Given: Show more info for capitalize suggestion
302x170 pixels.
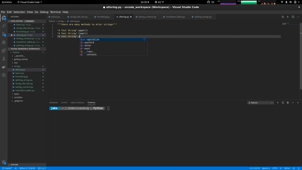Looking at the screenshot, I should point(144,40).
